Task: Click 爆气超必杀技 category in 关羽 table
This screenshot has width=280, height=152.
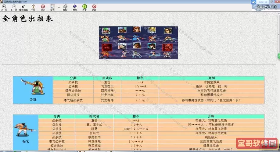Action: point(73,100)
